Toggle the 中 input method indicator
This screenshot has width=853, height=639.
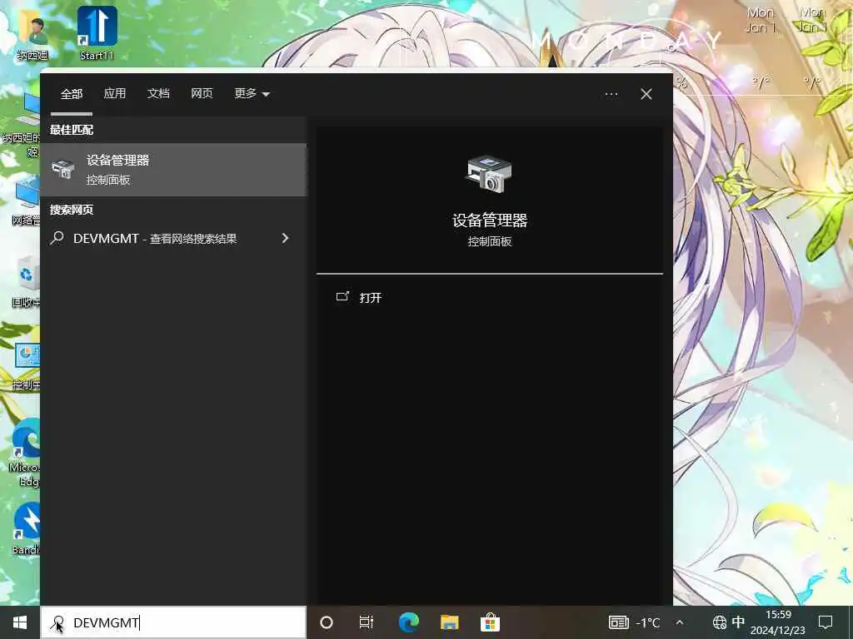pos(738,622)
